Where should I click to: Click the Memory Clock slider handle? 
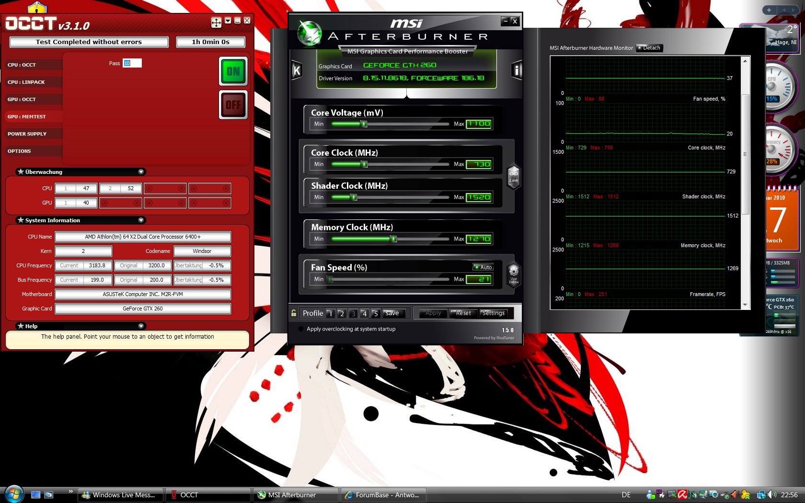394,239
